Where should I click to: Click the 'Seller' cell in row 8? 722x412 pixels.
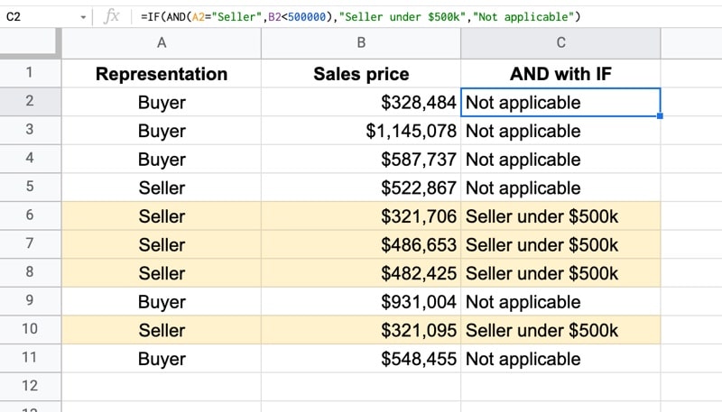click(x=162, y=273)
